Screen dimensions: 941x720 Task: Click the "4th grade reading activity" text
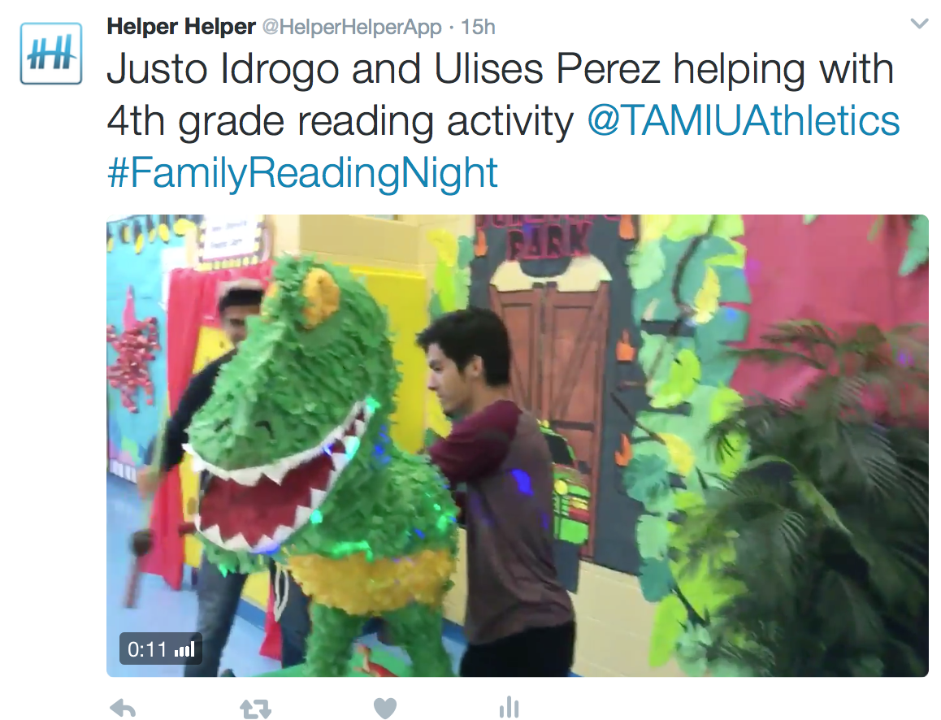[x=340, y=121]
